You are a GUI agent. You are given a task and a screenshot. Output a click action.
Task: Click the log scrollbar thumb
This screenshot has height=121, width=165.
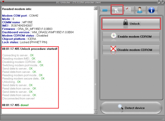96,85
